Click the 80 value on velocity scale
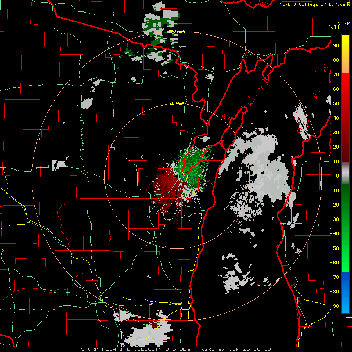 [336, 60]
